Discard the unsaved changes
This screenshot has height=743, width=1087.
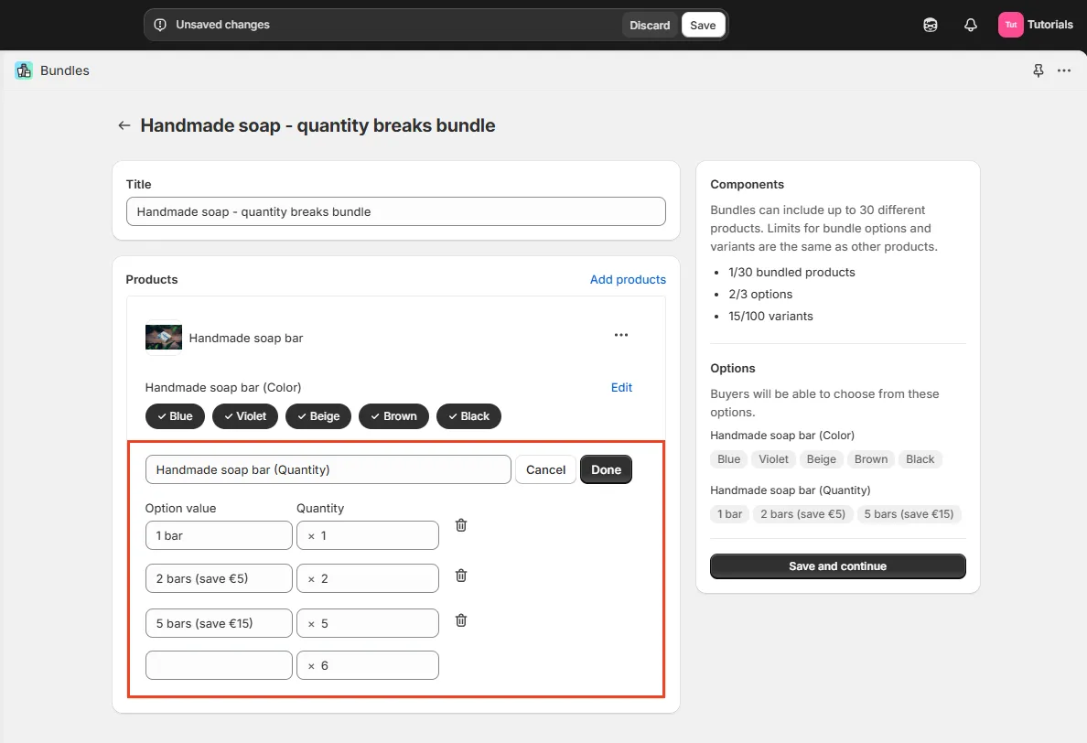pos(650,25)
